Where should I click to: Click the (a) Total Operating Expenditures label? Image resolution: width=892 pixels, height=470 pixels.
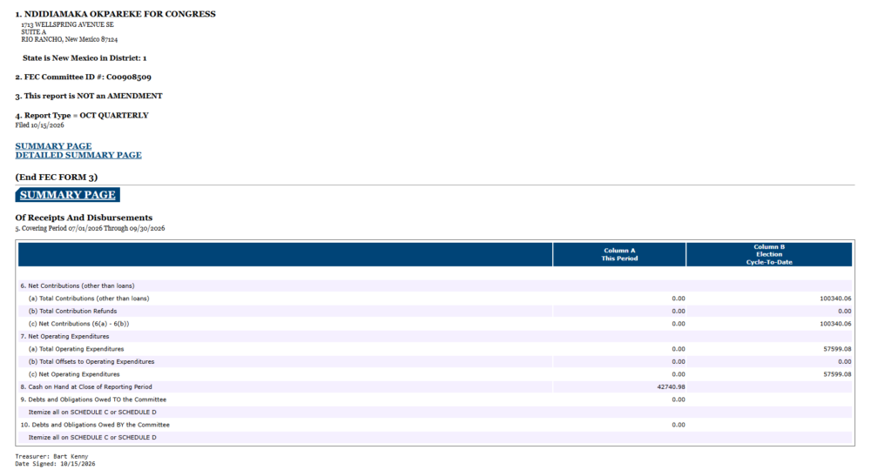point(77,349)
